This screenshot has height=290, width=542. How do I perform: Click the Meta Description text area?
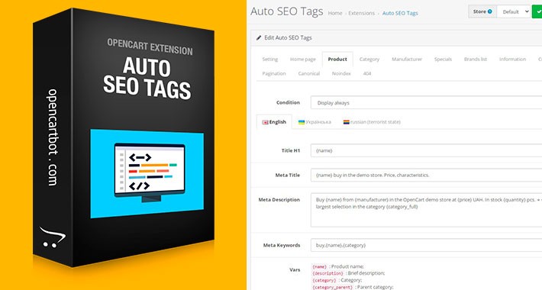coord(426,210)
